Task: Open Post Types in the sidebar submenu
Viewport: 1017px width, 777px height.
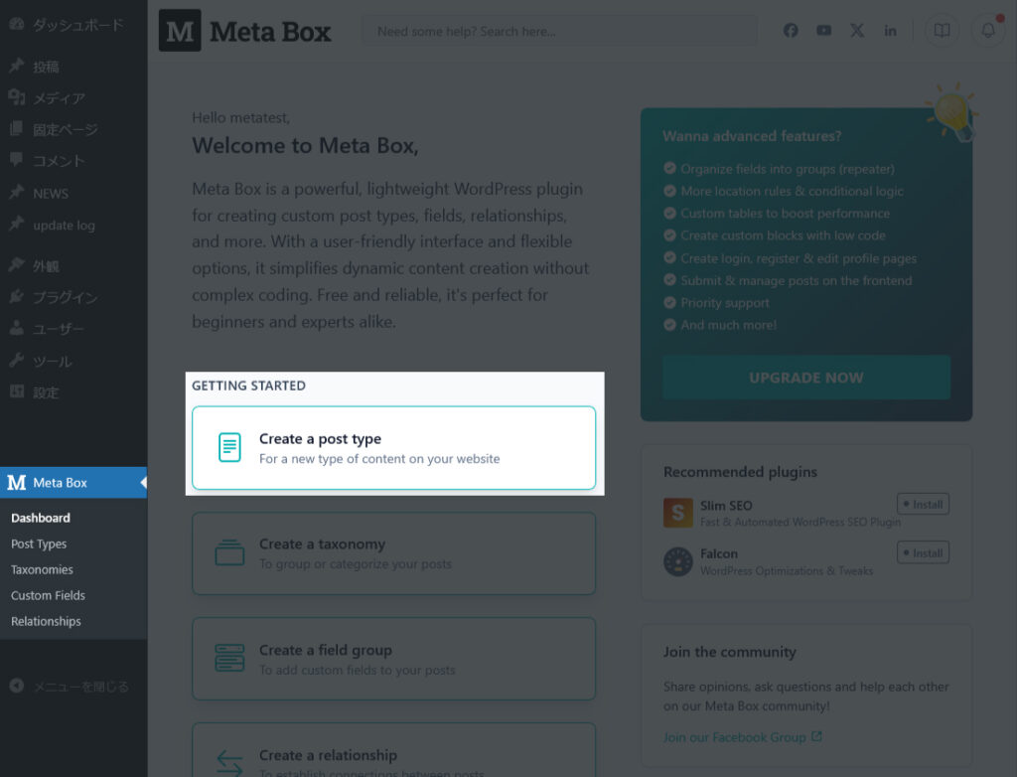Action: (x=39, y=544)
